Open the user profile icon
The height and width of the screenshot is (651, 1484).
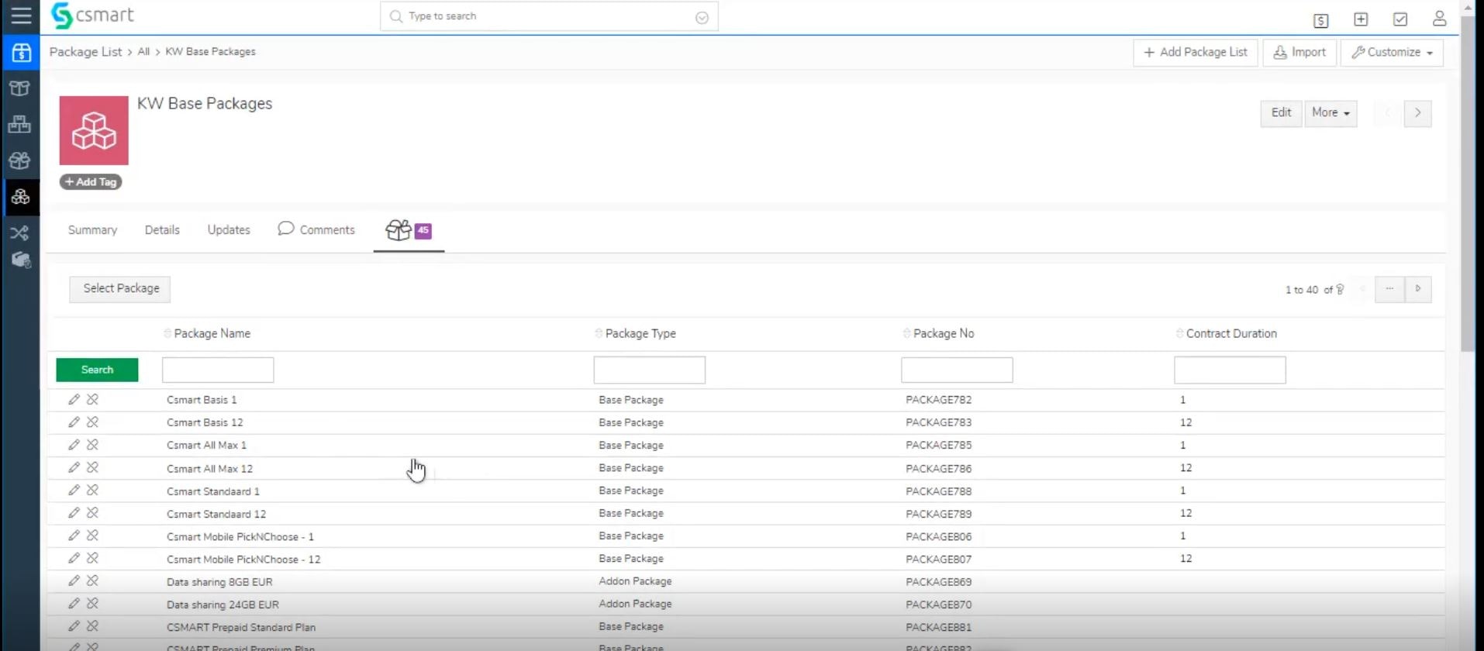coord(1440,19)
